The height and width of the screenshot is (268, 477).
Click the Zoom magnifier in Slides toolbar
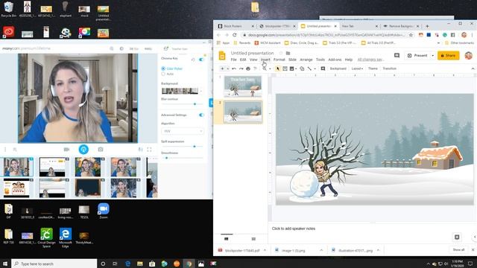pyautogui.click(x=265, y=68)
